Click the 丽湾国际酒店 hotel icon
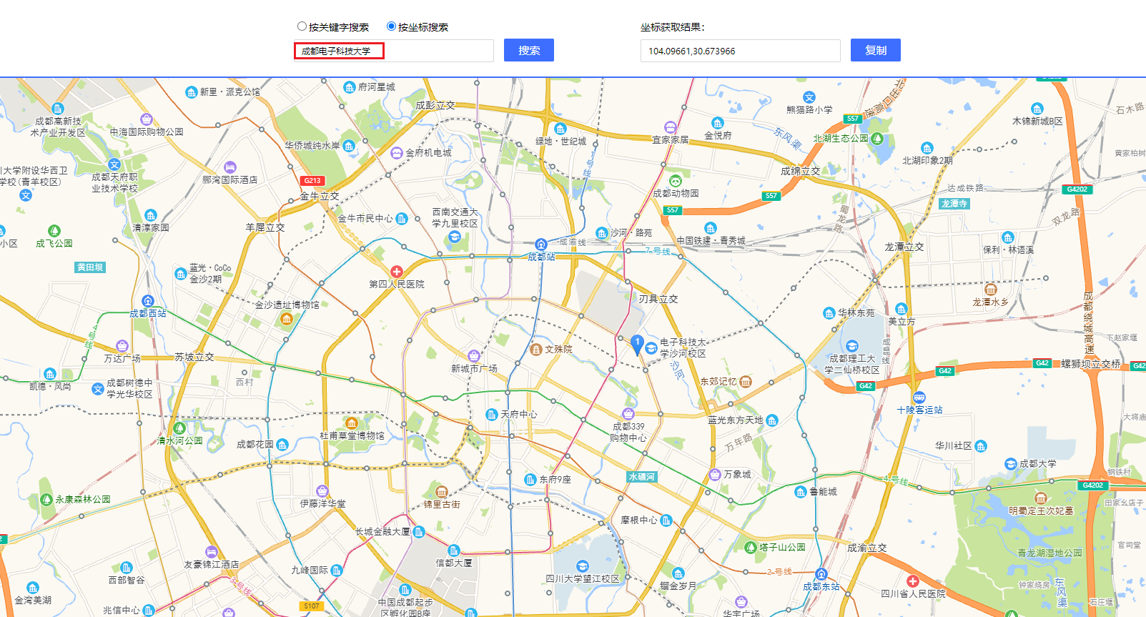The image size is (1146, 617). (x=230, y=167)
